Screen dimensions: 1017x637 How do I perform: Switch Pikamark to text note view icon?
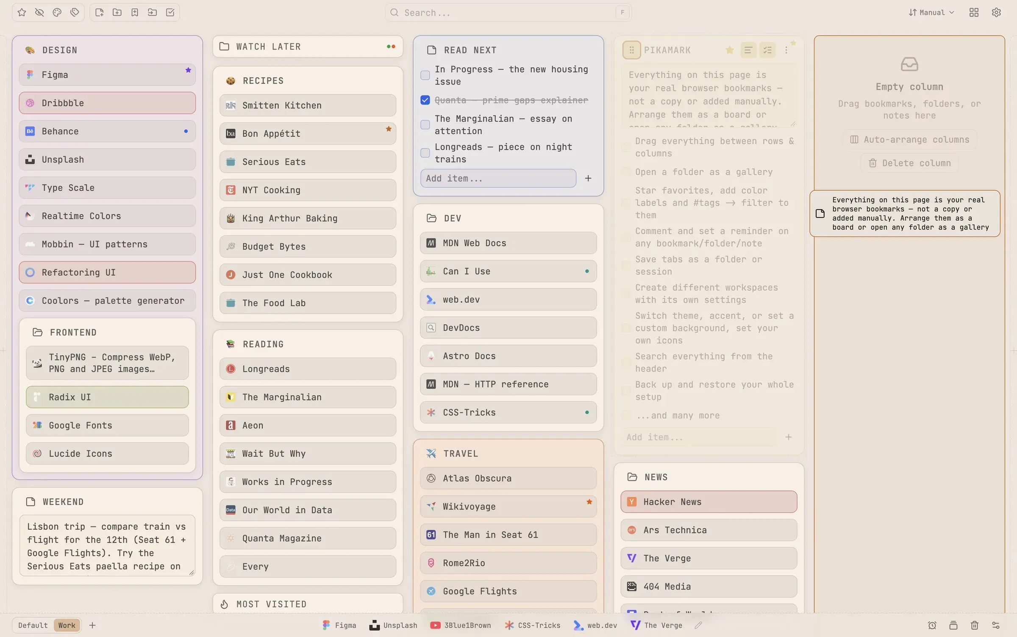tap(748, 50)
